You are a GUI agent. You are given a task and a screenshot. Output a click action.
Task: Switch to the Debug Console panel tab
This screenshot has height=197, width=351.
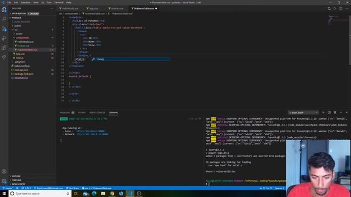97,113
